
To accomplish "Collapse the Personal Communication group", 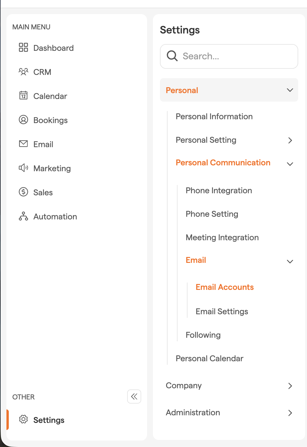I will [290, 164].
